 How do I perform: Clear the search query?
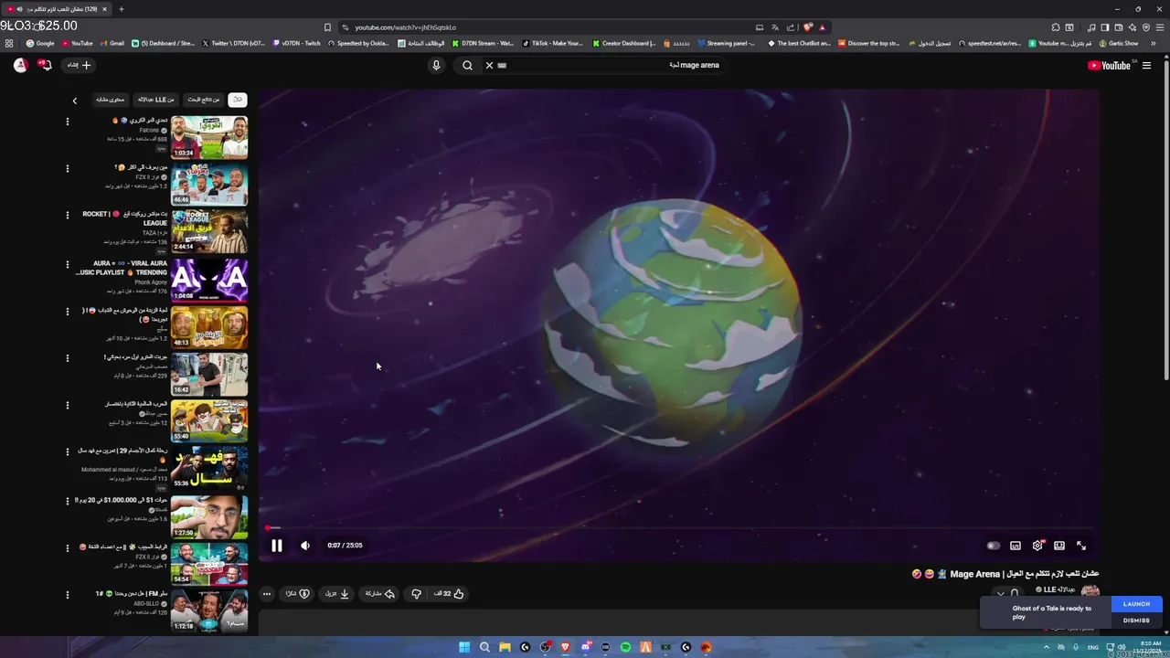[489, 65]
